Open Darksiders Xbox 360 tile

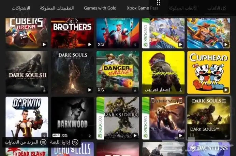click(x=118, y=118)
